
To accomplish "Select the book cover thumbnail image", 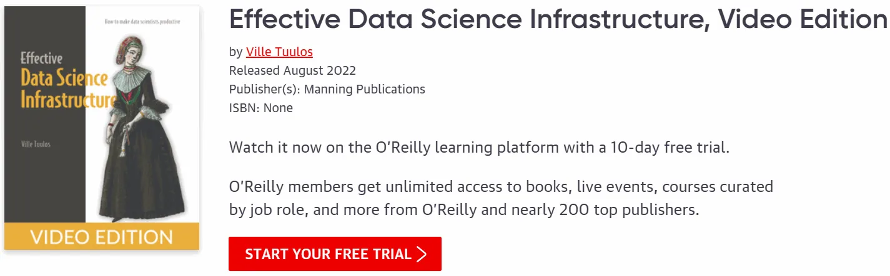I will 102,128.
